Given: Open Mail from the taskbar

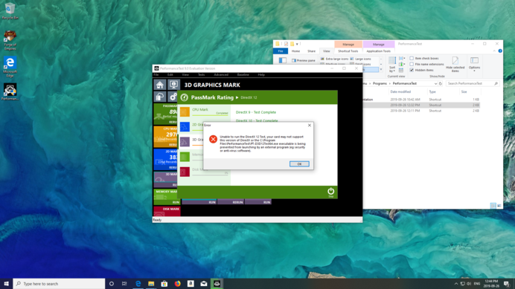Looking at the screenshot, I should [x=204, y=284].
